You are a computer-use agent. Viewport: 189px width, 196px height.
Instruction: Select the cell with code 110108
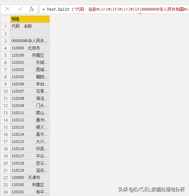tap(30, 98)
